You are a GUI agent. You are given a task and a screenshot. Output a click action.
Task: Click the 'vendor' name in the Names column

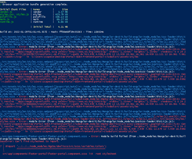coord(37,12)
